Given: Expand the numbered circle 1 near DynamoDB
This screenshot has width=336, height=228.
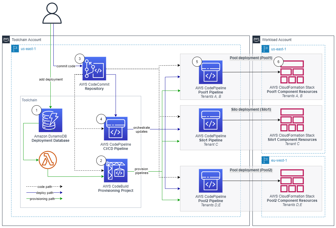Looking at the screenshot, I should point(36,110).
